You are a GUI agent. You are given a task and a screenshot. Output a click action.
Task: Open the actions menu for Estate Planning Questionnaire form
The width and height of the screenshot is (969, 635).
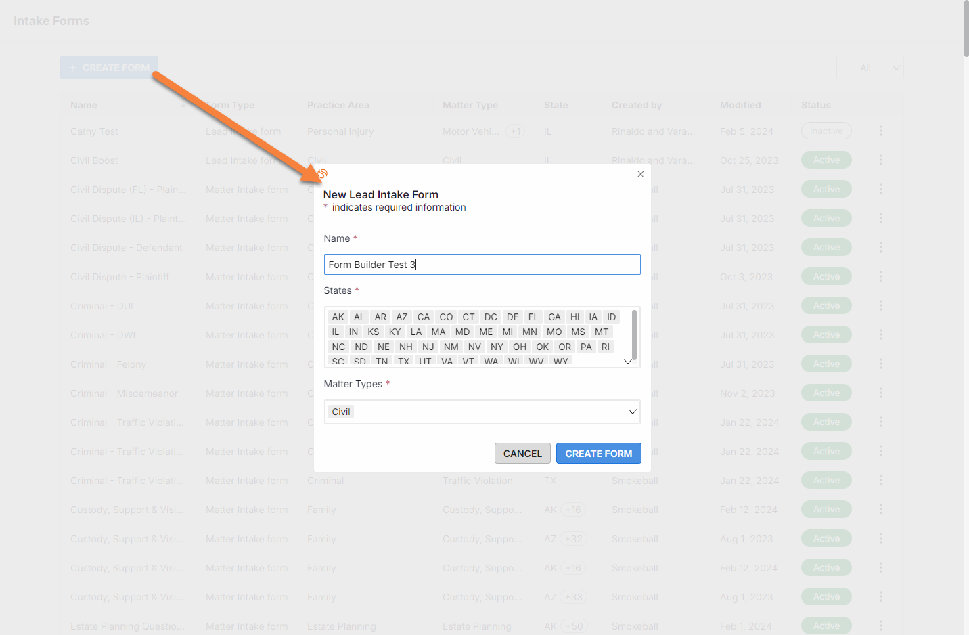pos(881,626)
